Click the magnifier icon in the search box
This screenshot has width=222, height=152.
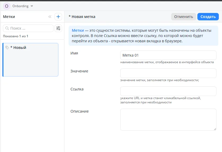7,28
